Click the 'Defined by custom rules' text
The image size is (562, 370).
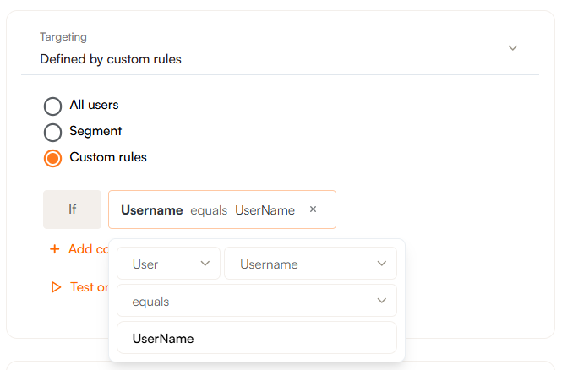(x=111, y=59)
